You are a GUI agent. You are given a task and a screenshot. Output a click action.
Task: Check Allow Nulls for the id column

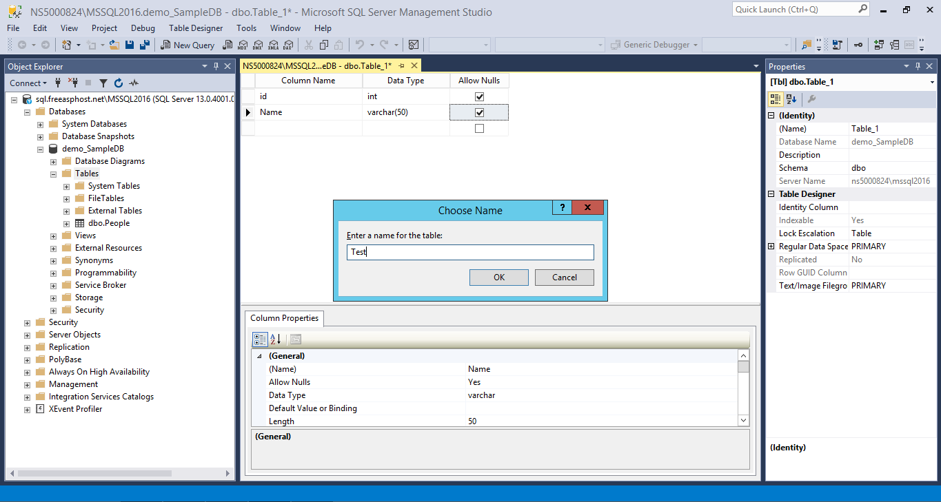tap(478, 96)
